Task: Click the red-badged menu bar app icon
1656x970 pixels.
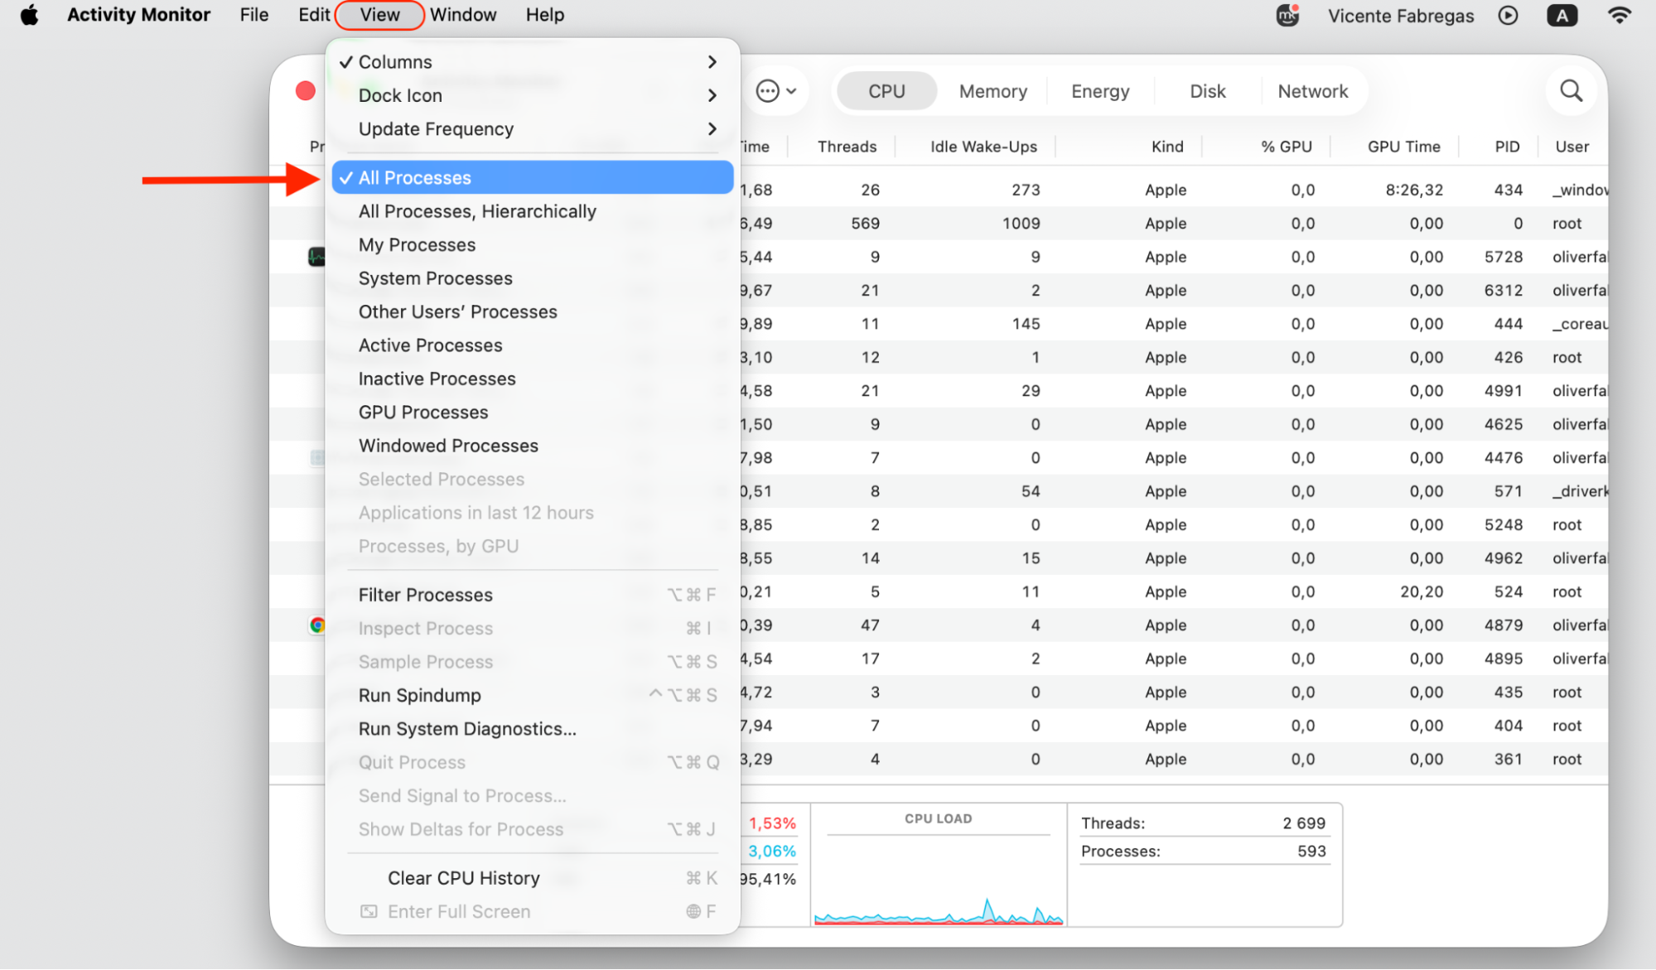Action: (1287, 15)
